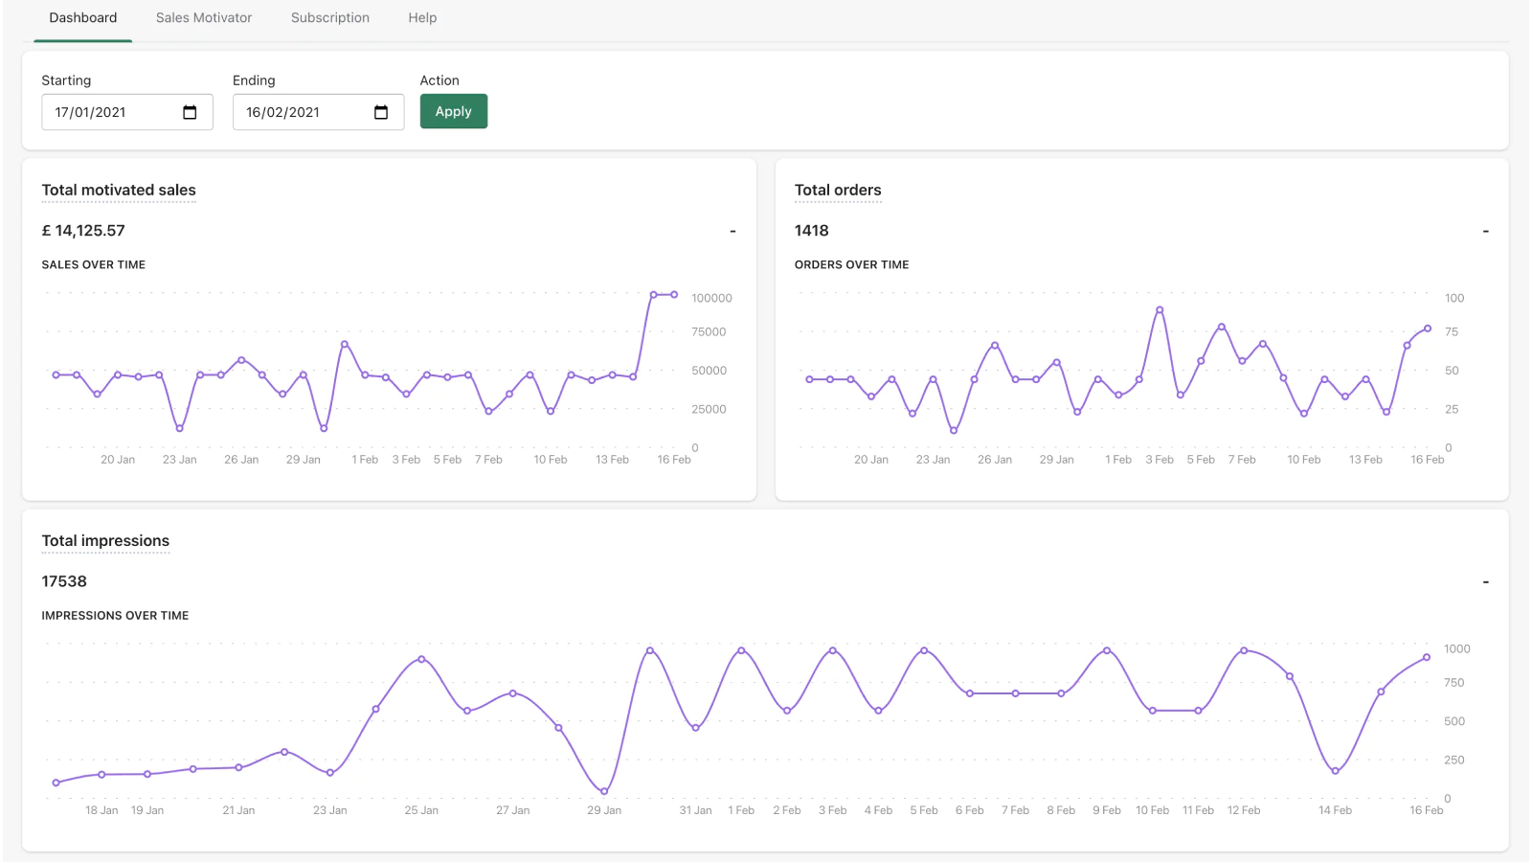This screenshot has height=862, width=1532.
Task: Collapse the Total impressions card
Action: click(1485, 581)
